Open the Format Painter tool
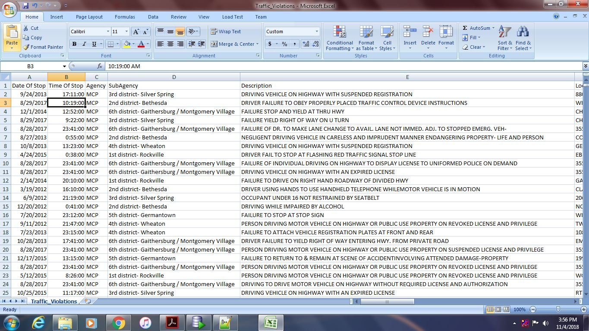Screen dimensions: 589x331 click(x=43, y=47)
